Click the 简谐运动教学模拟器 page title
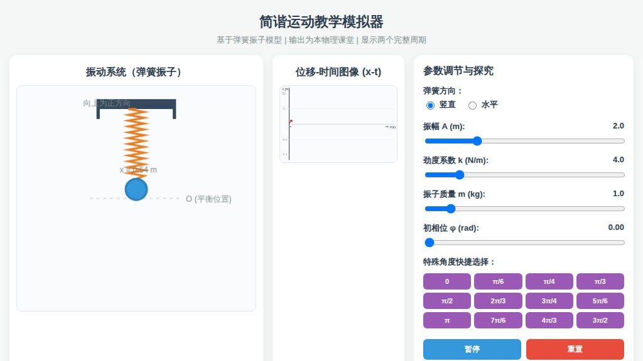 [321, 22]
